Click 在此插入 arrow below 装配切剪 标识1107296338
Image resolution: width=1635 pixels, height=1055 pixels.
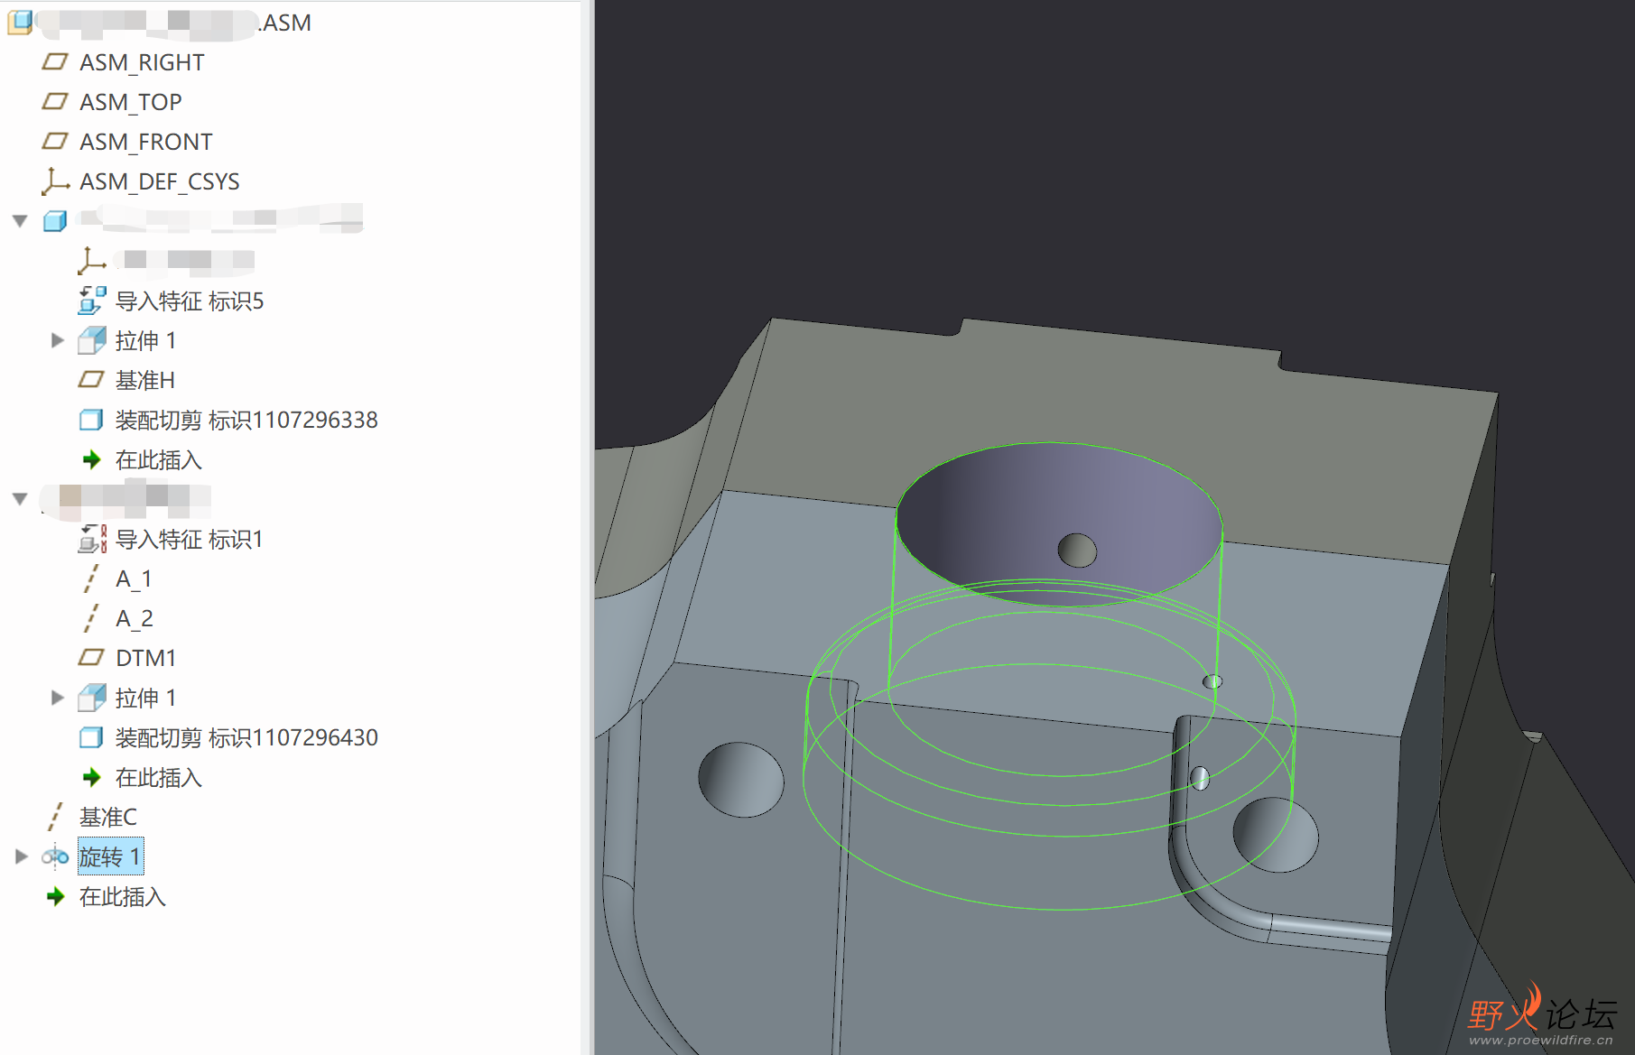point(91,459)
